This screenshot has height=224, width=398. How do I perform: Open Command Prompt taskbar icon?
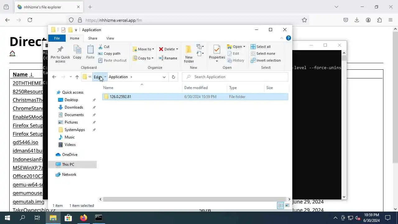[99, 218]
